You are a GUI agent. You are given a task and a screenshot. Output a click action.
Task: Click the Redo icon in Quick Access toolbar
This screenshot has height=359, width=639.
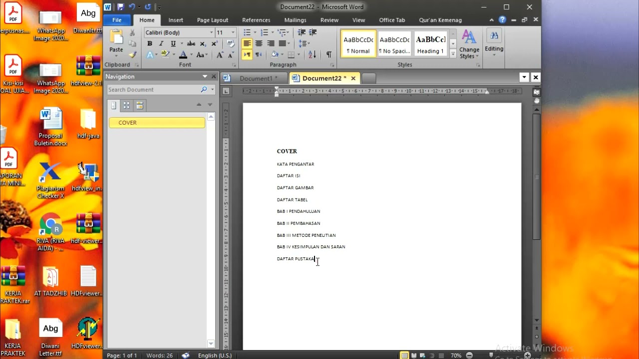(x=148, y=7)
